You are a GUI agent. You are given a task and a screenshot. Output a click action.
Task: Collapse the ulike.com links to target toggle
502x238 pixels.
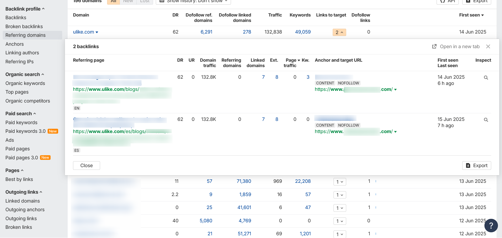click(x=339, y=32)
